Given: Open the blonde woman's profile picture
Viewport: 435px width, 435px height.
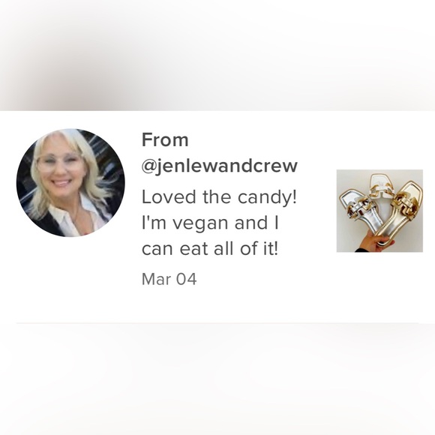Looking at the screenshot, I should tap(70, 183).
